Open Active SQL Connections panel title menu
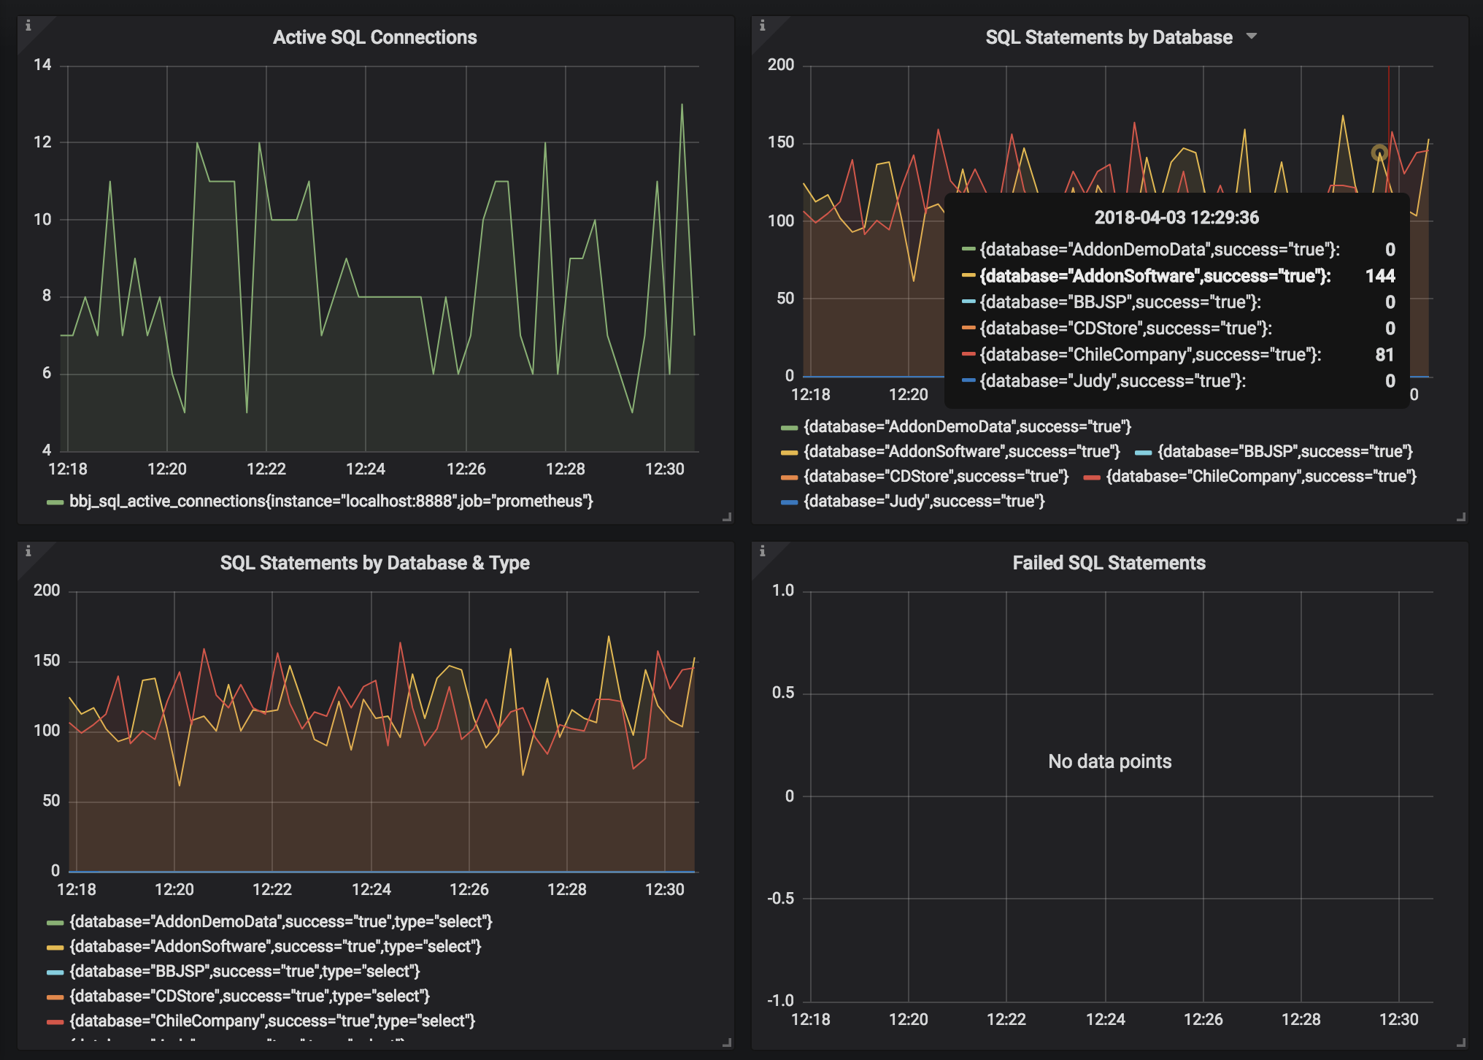Screen dimensions: 1483x1060 [374, 37]
